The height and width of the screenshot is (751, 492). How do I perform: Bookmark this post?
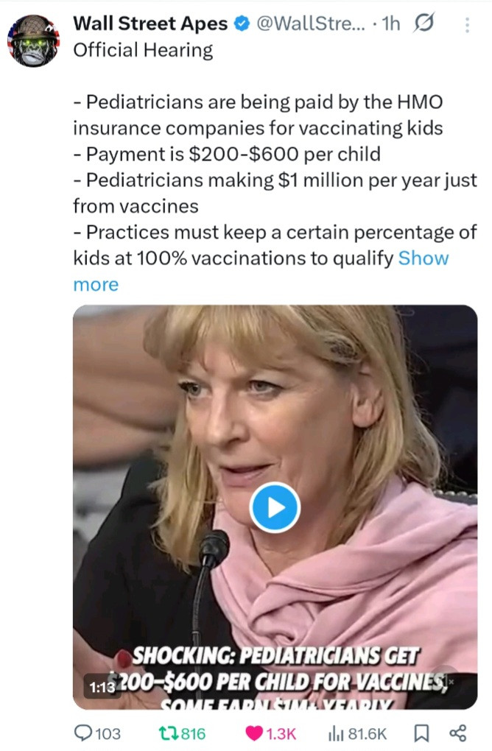423,733
